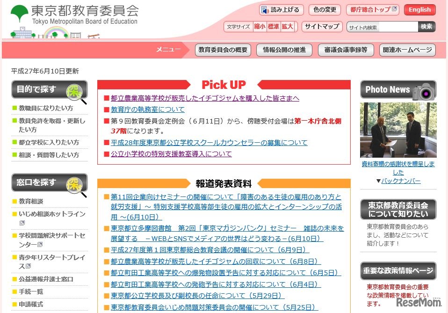Toggle 拡大 to enlarge the text

pyautogui.click(x=288, y=27)
